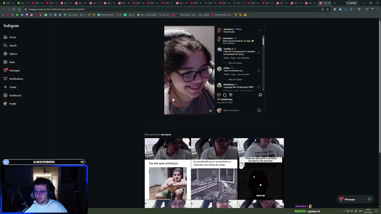381x214 pixels.
Task: See translation of nfilipe_'s comment
Action: 243,75
